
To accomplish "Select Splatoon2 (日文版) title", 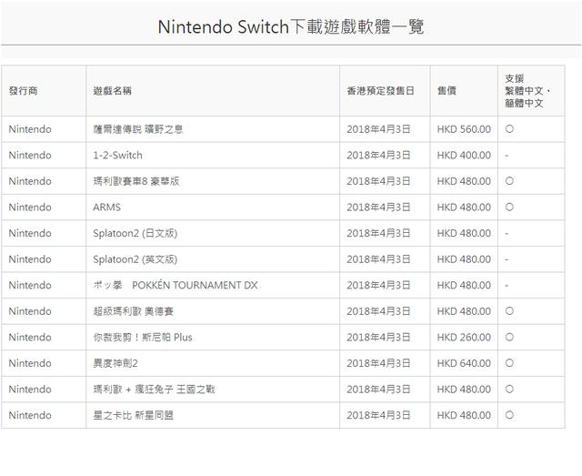I will 135,233.
